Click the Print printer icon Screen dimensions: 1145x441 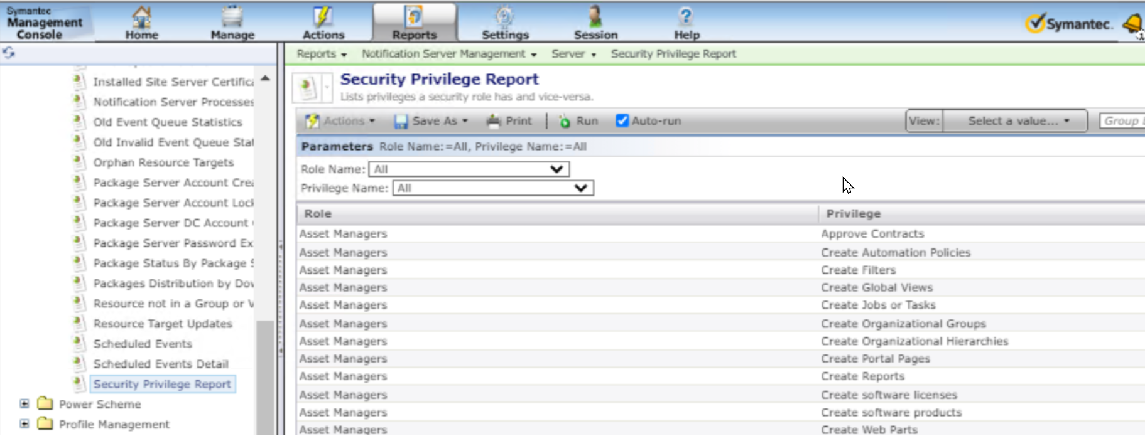[x=494, y=120]
